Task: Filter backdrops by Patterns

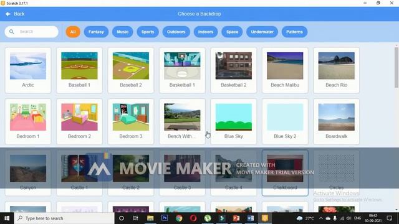Action: coord(294,32)
